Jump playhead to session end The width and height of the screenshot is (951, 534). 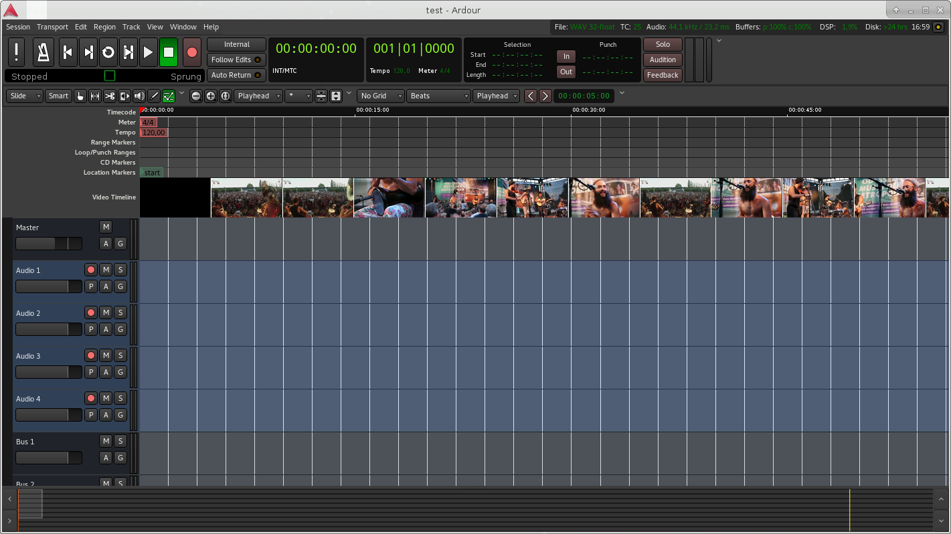pyautogui.click(x=88, y=52)
